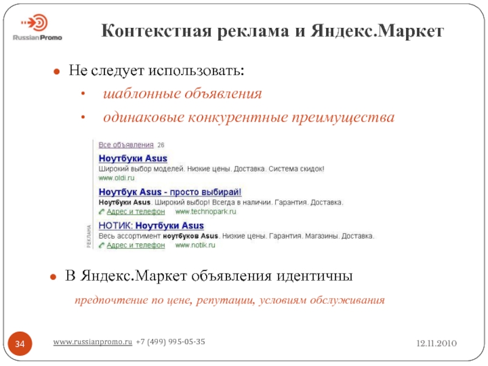This screenshot has height=366, width=488.
Task: Click the RussianPromo logo
Action: coord(37,27)
